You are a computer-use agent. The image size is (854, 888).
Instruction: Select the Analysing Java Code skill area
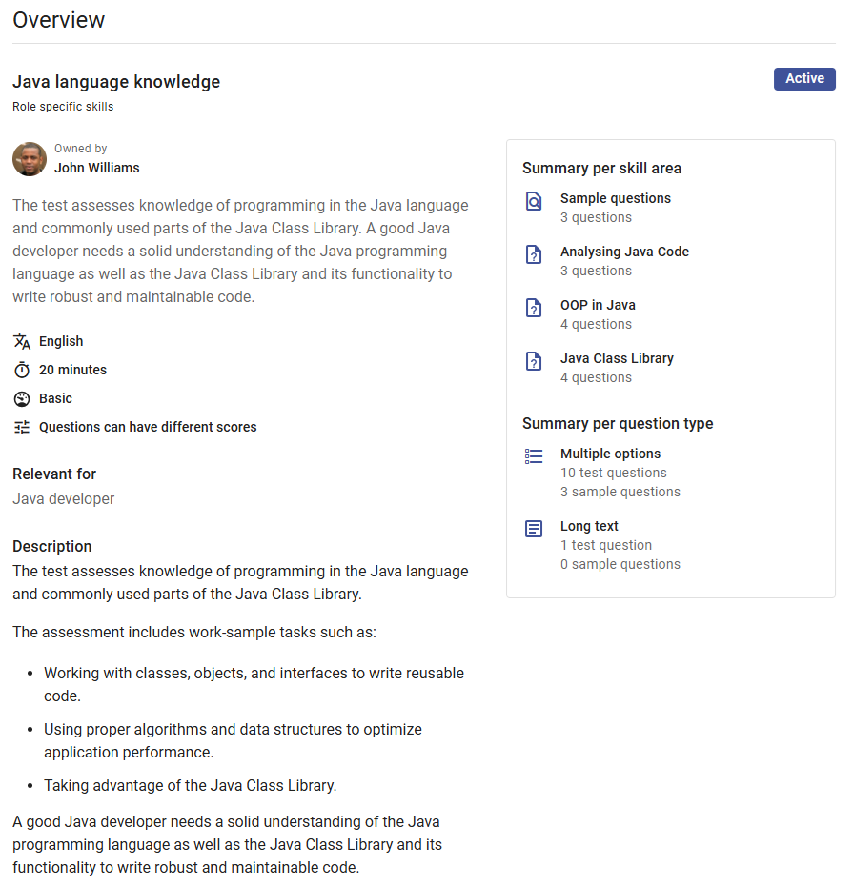624,252
